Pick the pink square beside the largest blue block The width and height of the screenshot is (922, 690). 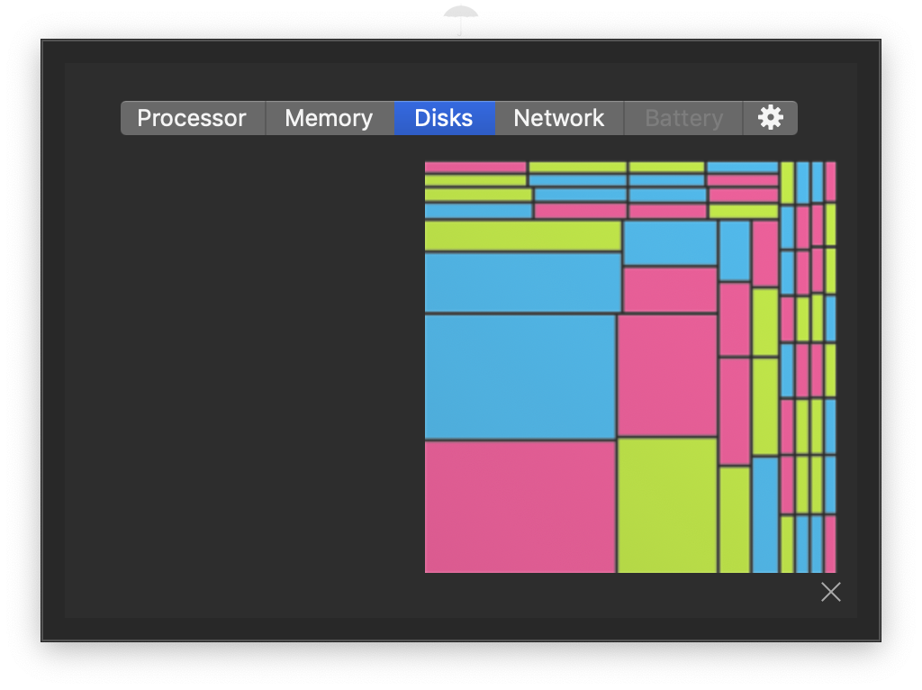click(667, 376)
